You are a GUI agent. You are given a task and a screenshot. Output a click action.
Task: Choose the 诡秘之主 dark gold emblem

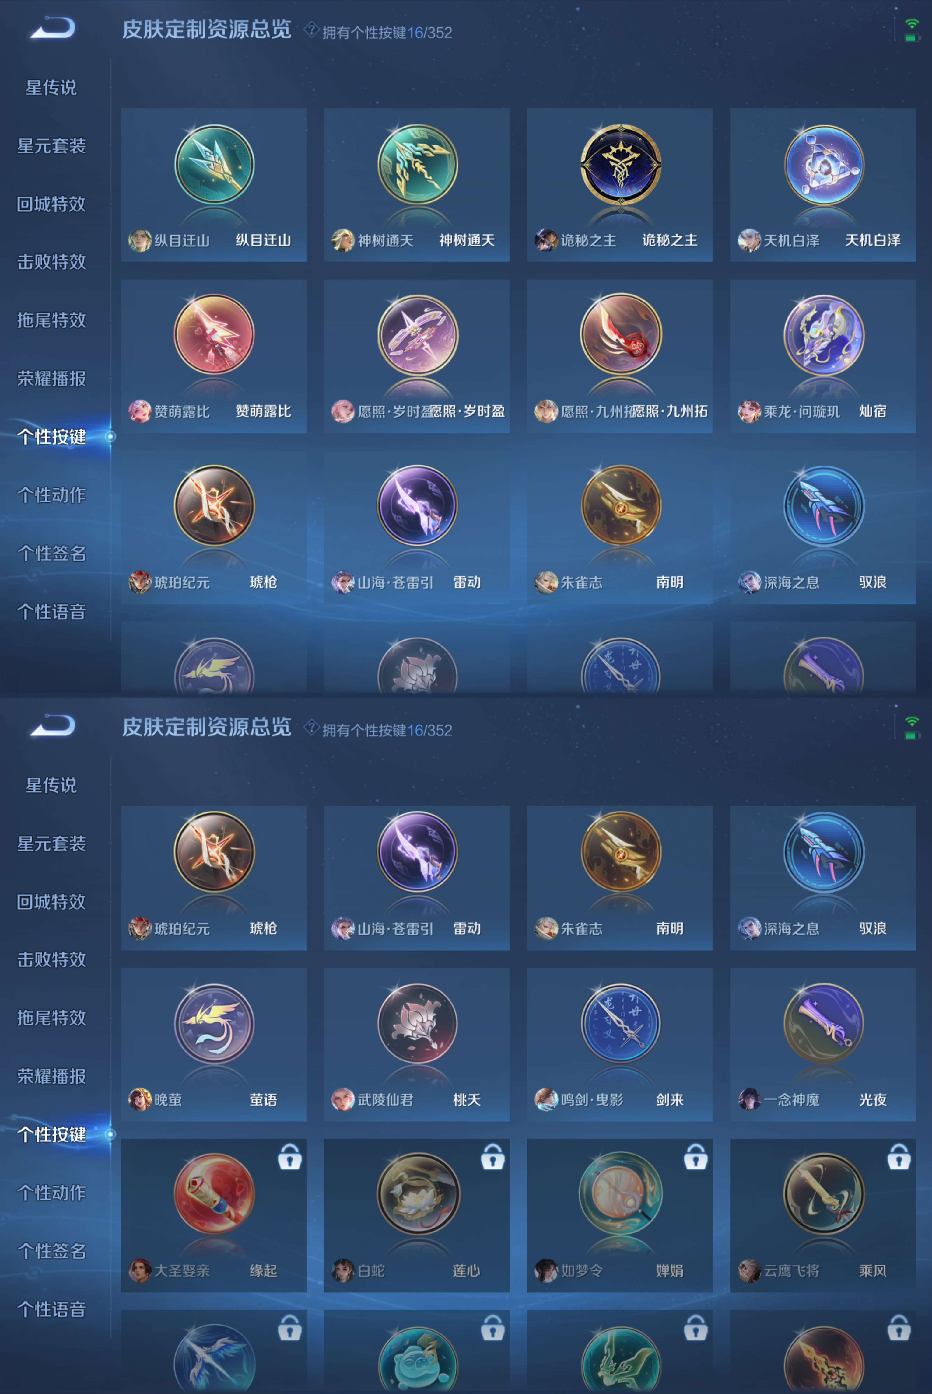pos(620,165)
